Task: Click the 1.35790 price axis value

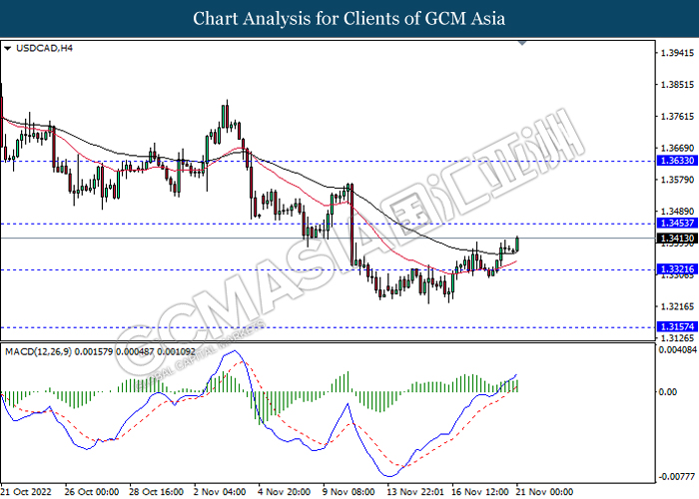Action: (678, 180)
